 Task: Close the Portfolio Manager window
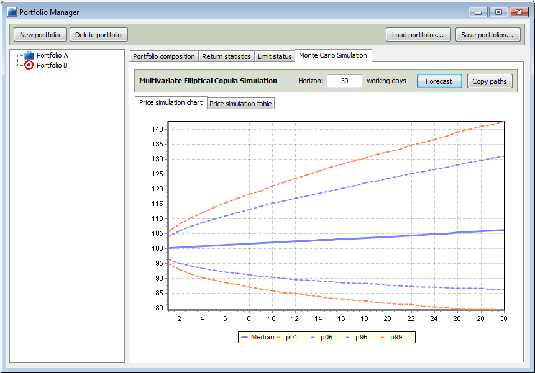[x=519, y=12]
